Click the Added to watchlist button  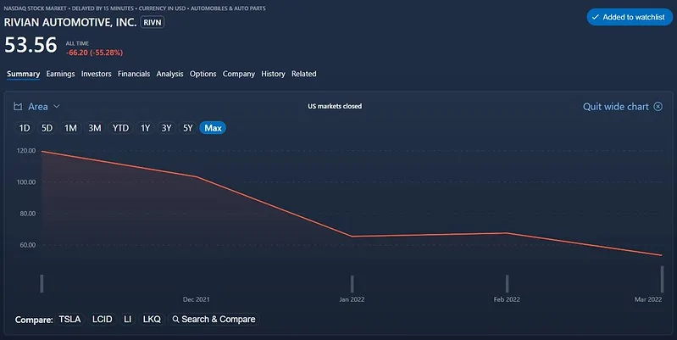pyautogui.click(x=629, y=17)
